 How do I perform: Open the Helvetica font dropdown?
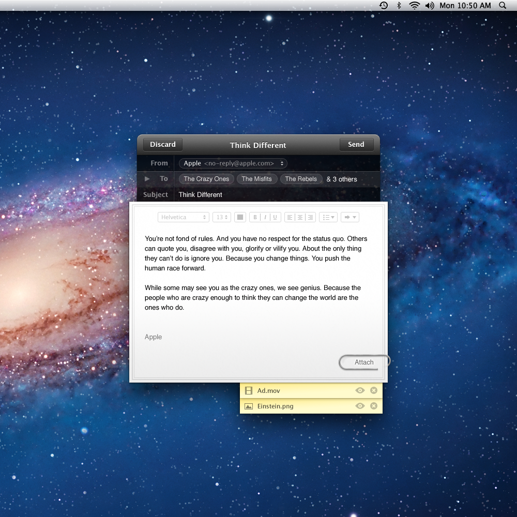point(184,217)
